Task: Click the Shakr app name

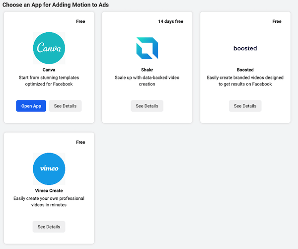Action: point(147,70)
